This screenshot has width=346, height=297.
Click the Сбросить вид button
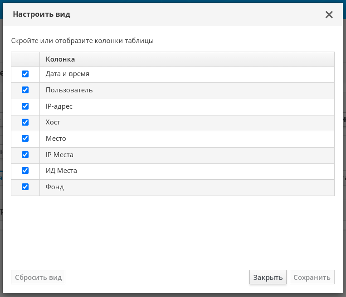[x=38, y=278]
